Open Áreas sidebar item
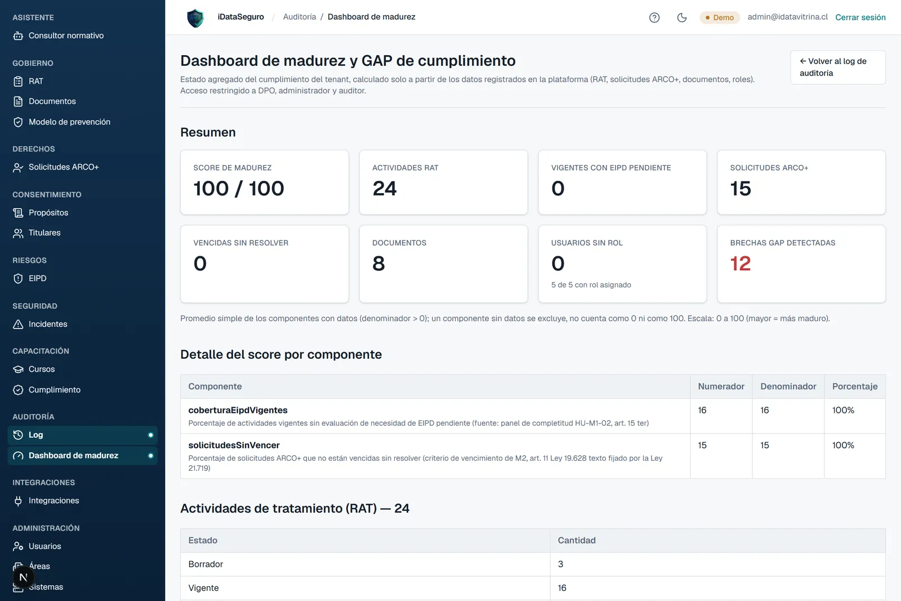The image size is (901, 601). (82, 567)
